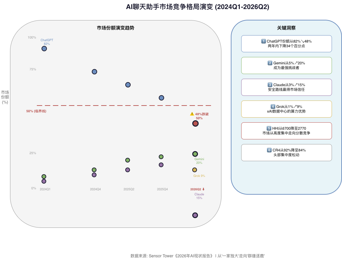
Task: Click the 2024Q4 axis label
Action: [x=95, y=189]
